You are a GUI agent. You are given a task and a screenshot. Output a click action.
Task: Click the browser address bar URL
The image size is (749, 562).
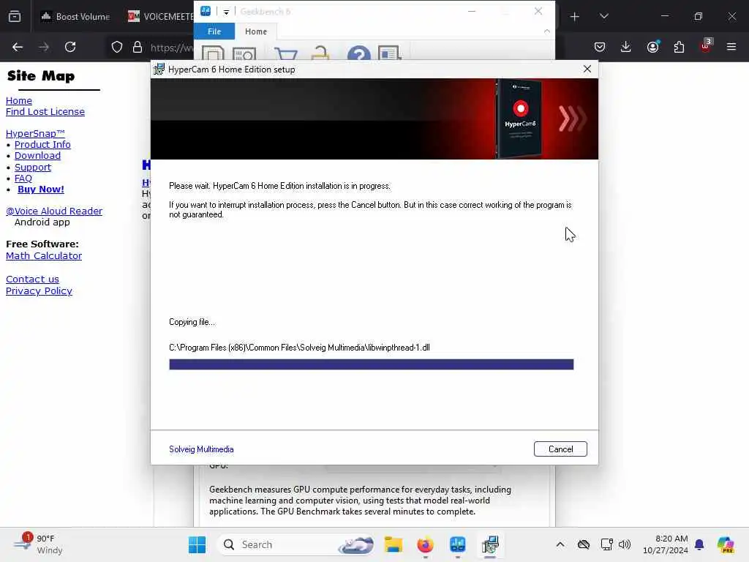[172, 48]
